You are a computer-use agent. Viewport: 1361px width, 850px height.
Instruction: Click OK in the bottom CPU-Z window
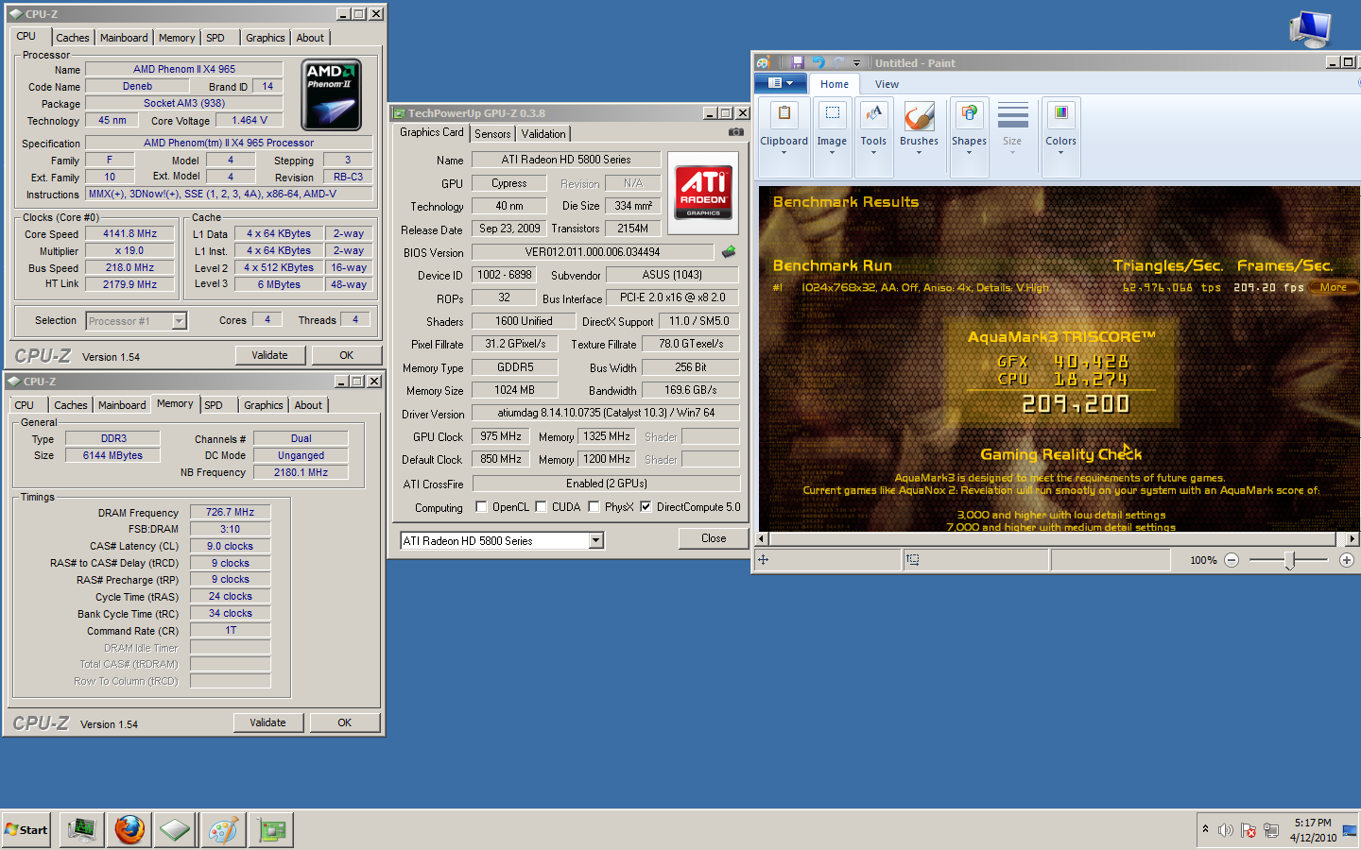click(x=345, y=722)
